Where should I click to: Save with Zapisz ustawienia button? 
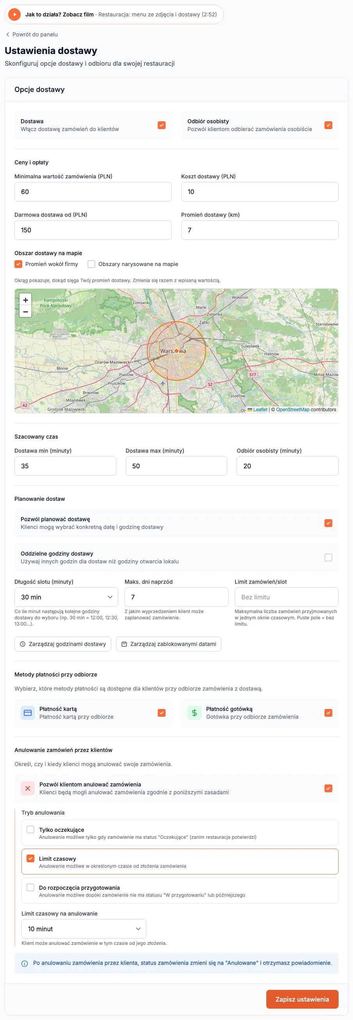pos(302,999)
